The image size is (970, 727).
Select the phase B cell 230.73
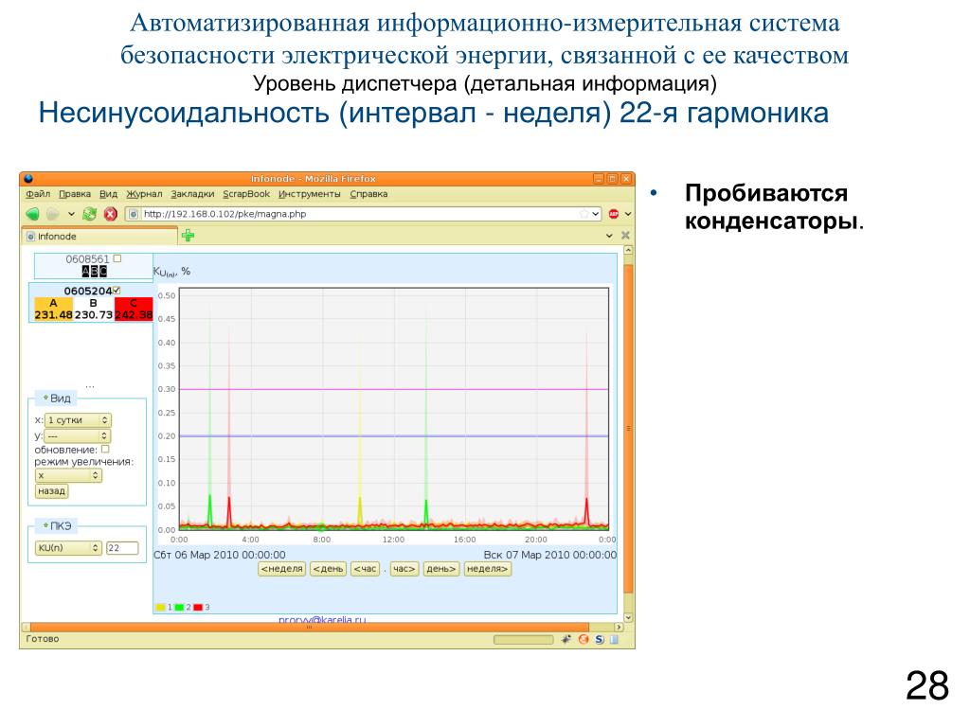94,310
